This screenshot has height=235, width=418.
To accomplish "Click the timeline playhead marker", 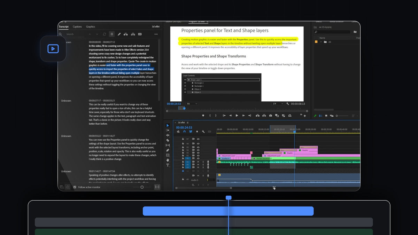I will tap(294, 132).
